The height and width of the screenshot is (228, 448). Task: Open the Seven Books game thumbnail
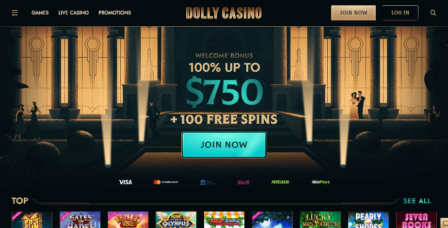[x=416, y=220]
